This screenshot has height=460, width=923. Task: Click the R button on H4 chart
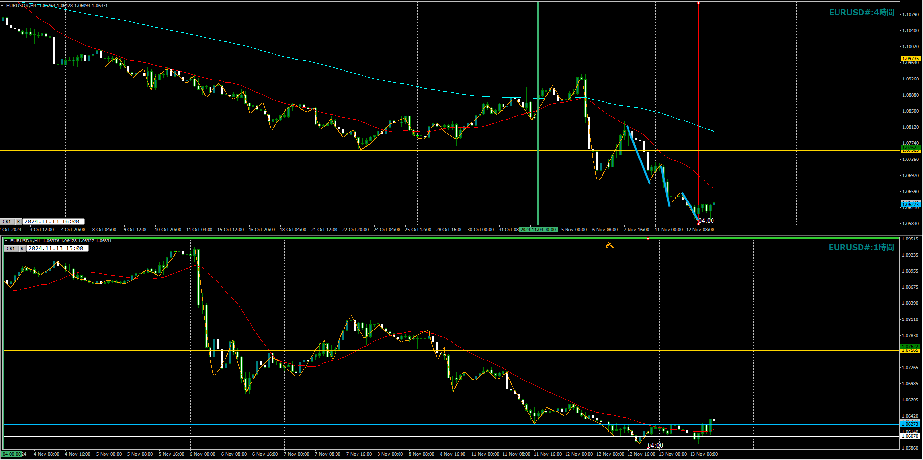(19, 222)
